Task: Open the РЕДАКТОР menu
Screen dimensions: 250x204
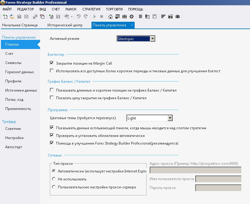Action: coord(25,9)
